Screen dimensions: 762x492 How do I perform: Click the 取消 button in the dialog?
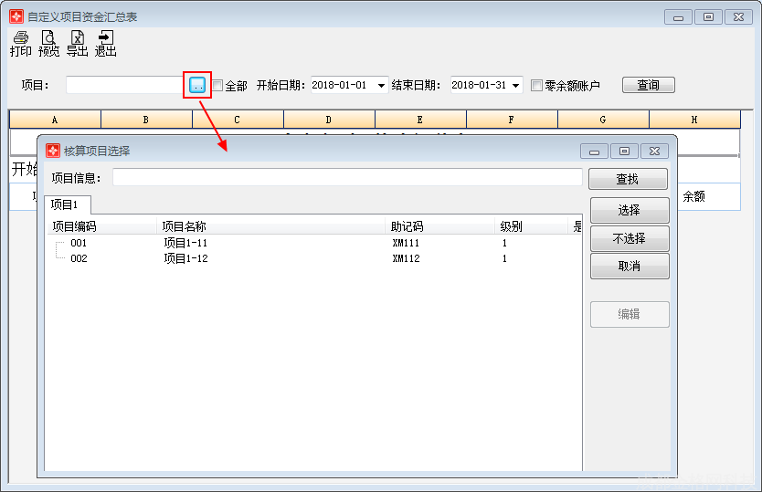pos(629,267)
